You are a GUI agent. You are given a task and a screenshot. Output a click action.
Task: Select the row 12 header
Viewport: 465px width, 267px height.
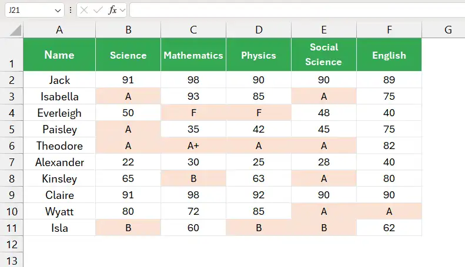click(12, 245)
